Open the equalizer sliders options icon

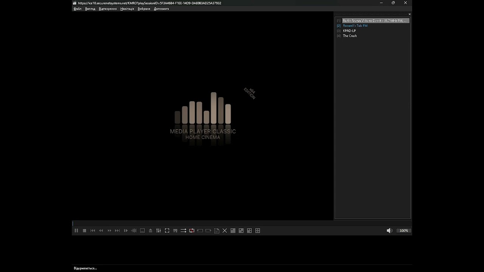click(159, 230)
